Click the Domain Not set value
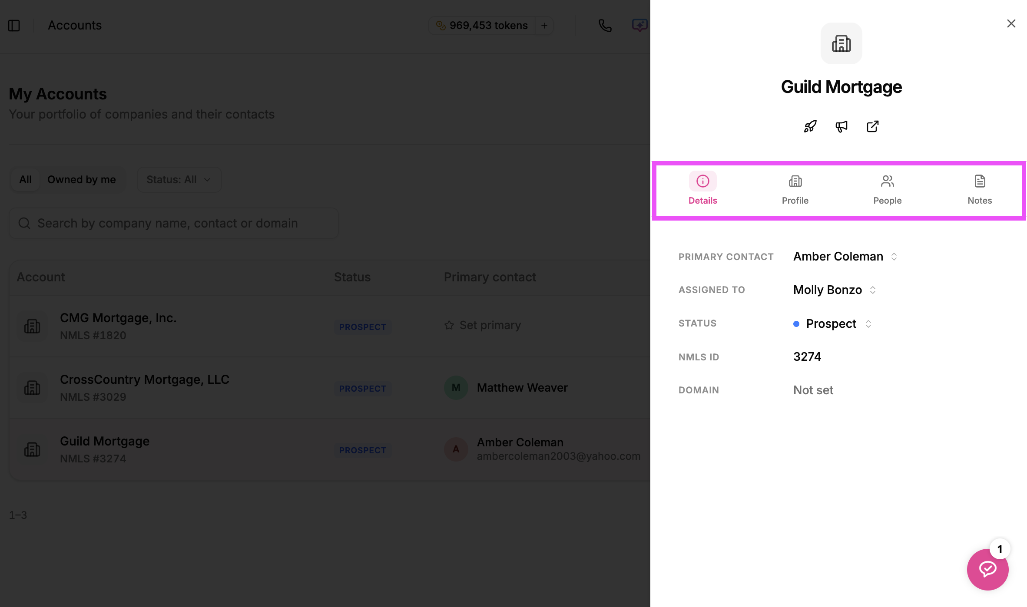This screenshot has width=1027, height=607. pos(813,390)
